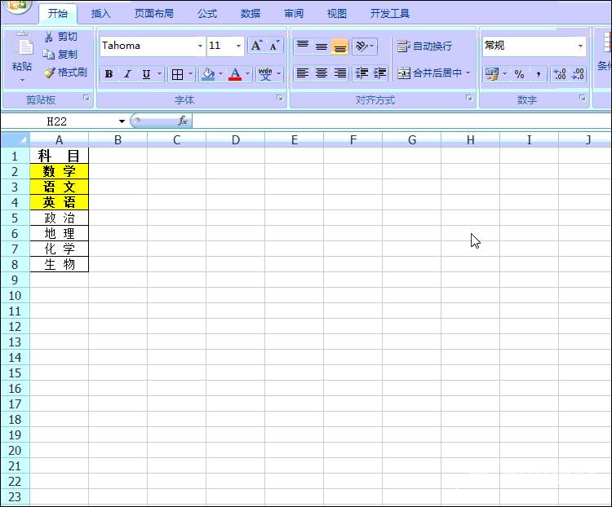The width and height of the screenshot is (612, 507).
Task: Click the Percent Style icon
Action: 519,74
